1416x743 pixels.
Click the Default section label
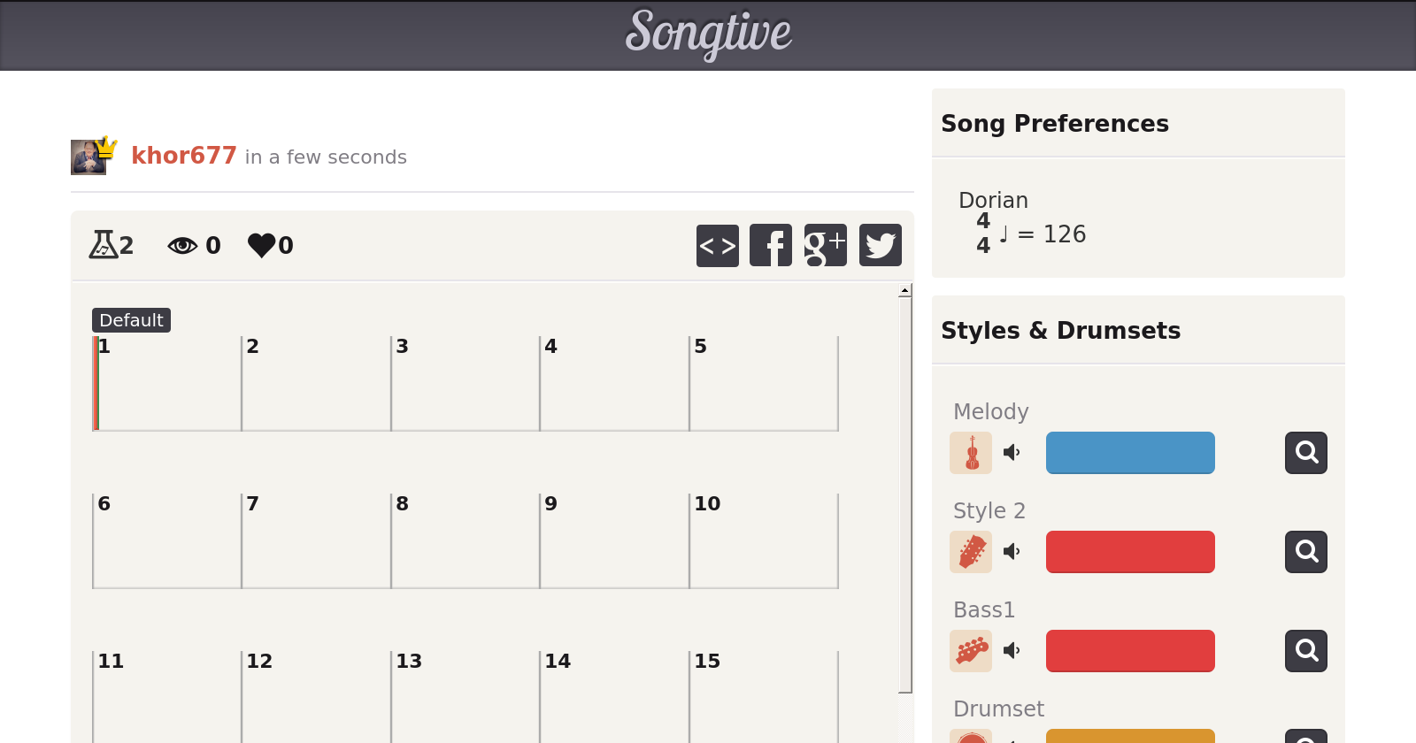pos(131,320)
